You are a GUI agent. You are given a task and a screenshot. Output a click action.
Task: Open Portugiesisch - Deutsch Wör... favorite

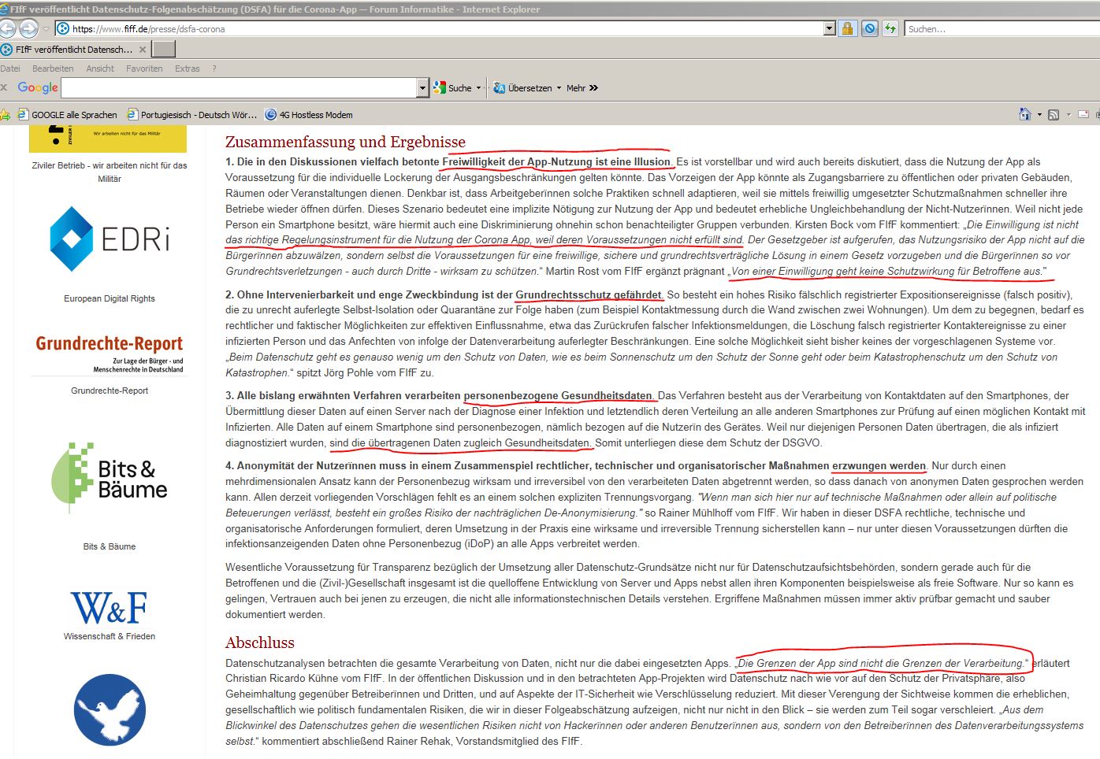[x=192, y=114]
